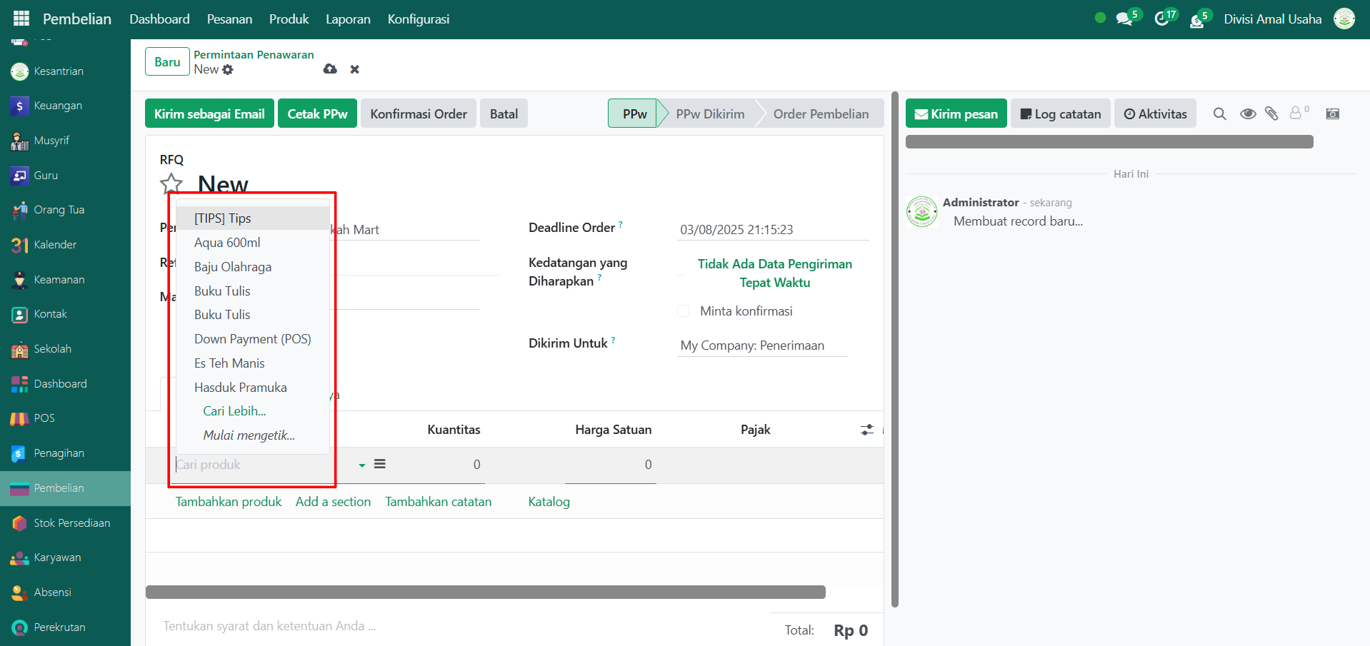Click the cloud save record icon
The width and height of the screenshot is (1370, 646).
(330, 69)
